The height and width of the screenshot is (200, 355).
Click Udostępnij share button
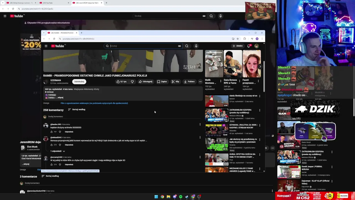145,82
